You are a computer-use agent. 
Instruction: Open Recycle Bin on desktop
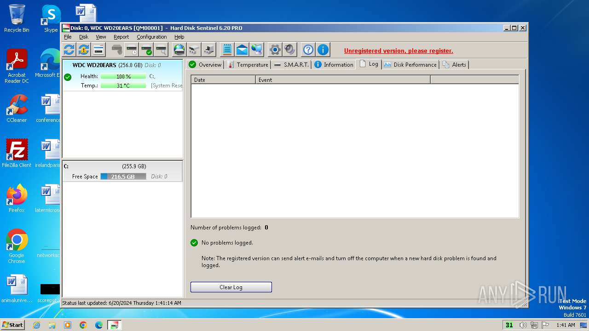[x=17, y=18]
